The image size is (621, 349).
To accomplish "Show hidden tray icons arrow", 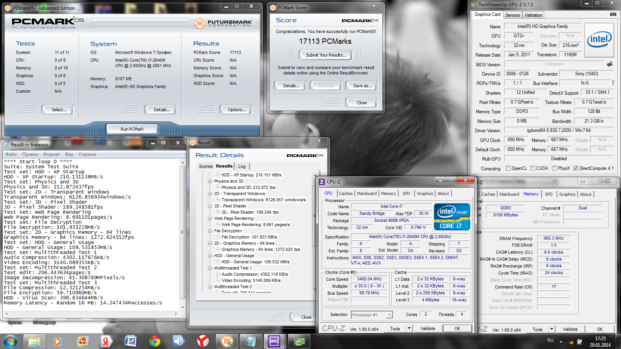I will (561, 342).
